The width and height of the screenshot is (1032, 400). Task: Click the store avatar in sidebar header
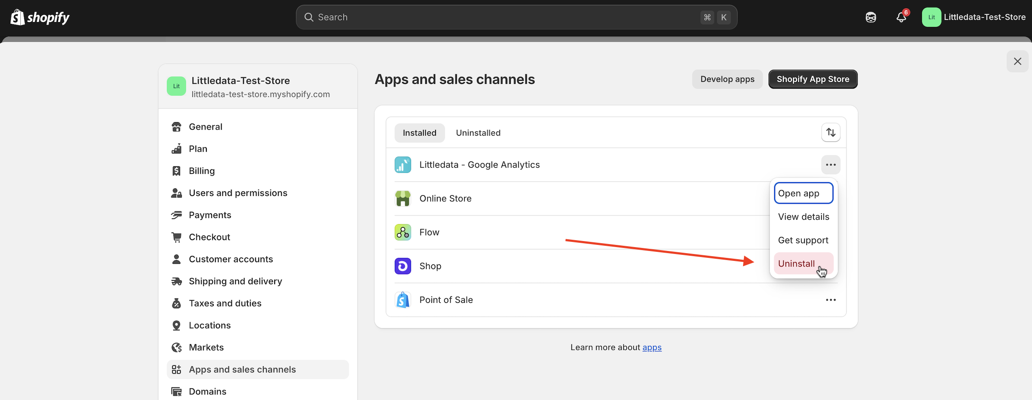(x=176, y=86)
